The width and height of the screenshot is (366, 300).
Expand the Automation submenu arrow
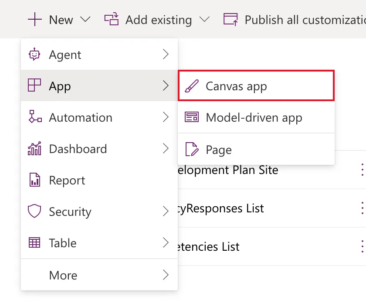166,117
